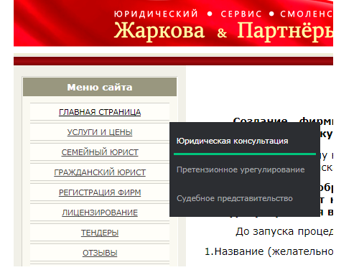Choose Судебное представительство popup item

coord(235,198)
